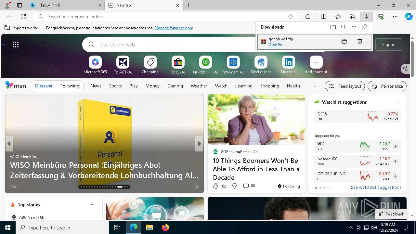Select the Following feed tab
This screenshot has width=416, height=234.
(70, 86)
